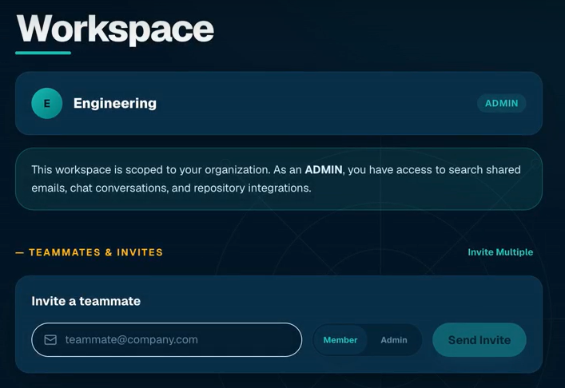The height and width of the screenshot is (388, 565).
Task: Click the workspace scope information banner
Action: pyautogui.click(x=279, y=179)
